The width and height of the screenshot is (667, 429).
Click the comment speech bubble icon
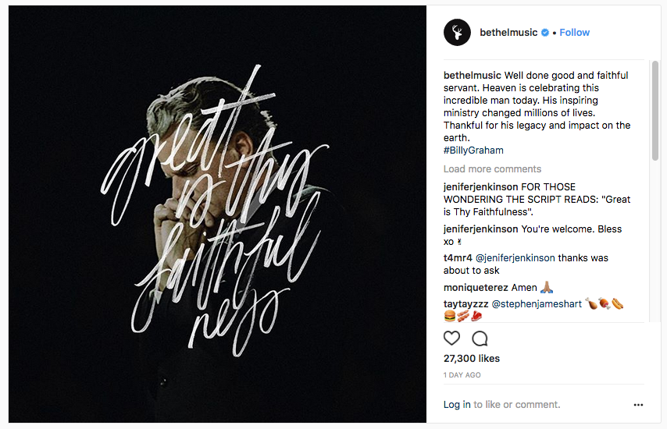(480, 338)
